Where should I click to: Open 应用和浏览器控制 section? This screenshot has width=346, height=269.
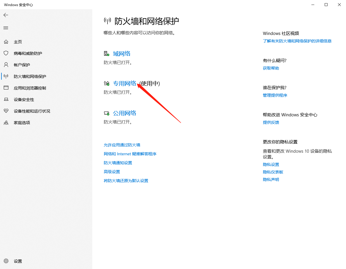[x=30, y=88]
